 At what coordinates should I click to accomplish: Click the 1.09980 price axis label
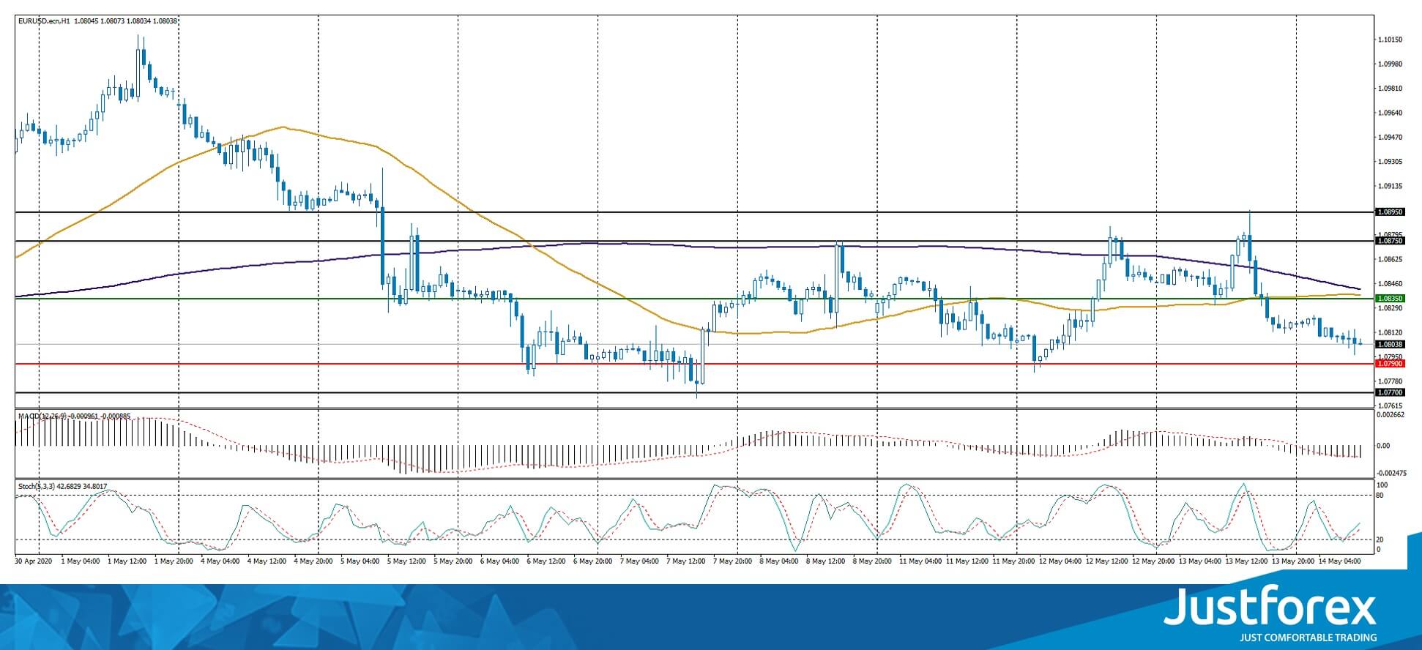tap(1390, 64)
